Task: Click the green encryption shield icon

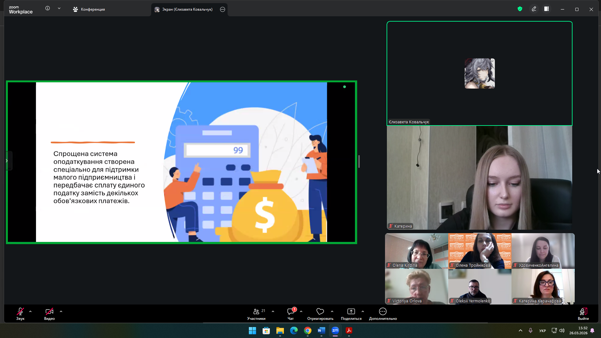Action: point(520,9)
